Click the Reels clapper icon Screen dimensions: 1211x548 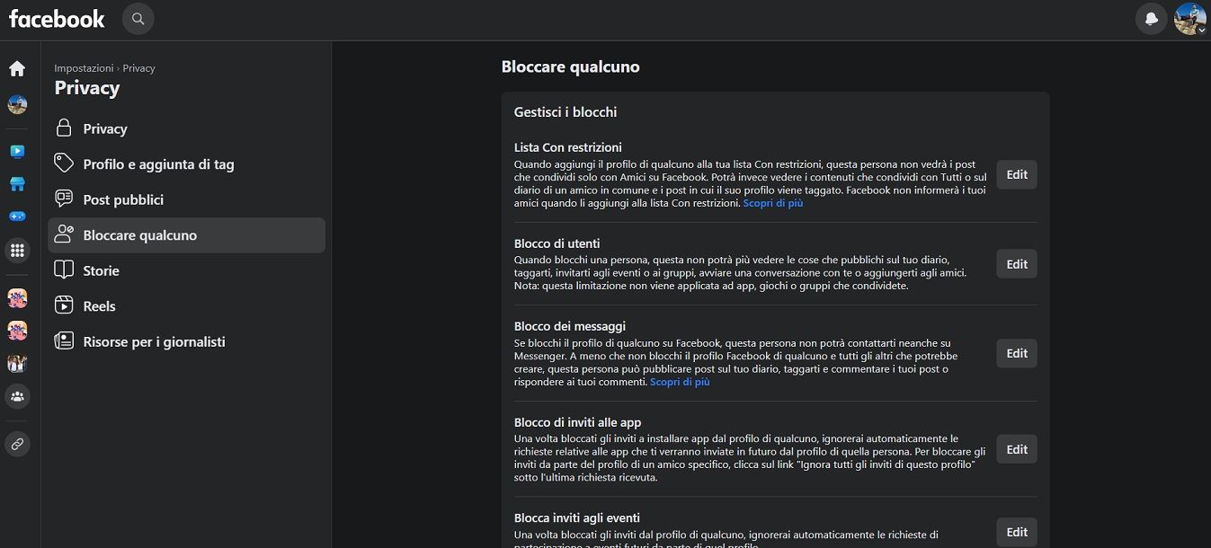point(64,305)
